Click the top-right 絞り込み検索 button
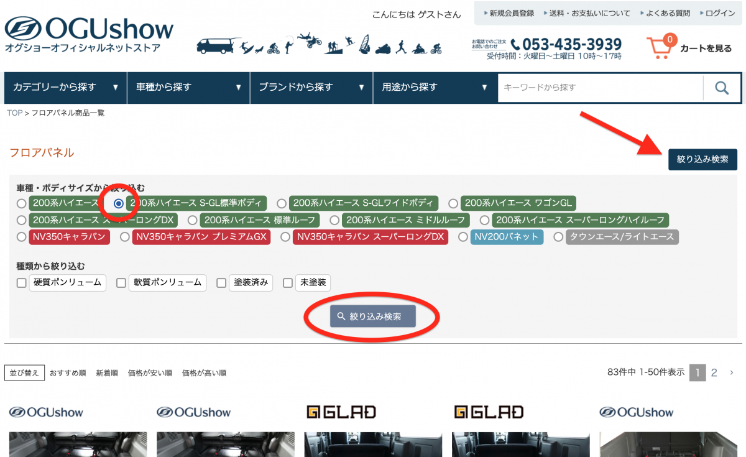 coord(702,159)
